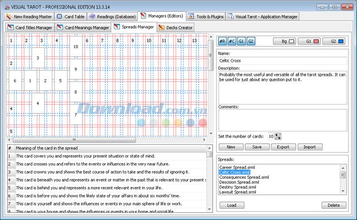Switch to Card Titles Manager tab
The height and width of the screenshot is (220, 357).
pyautogui.click(x=30, y=27)
